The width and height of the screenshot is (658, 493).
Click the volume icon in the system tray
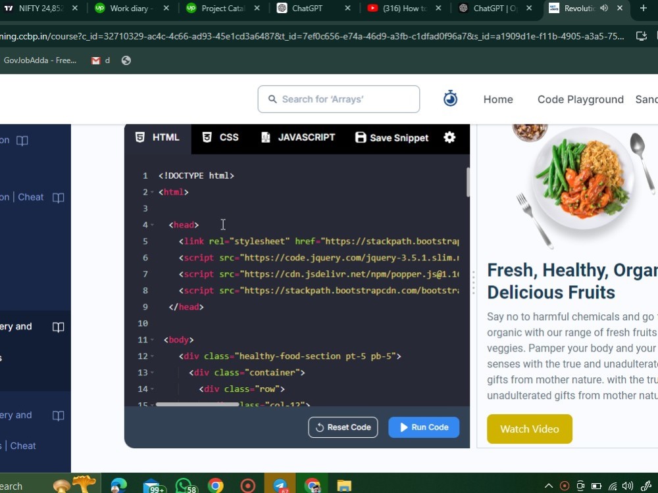[x=627, y=486]
